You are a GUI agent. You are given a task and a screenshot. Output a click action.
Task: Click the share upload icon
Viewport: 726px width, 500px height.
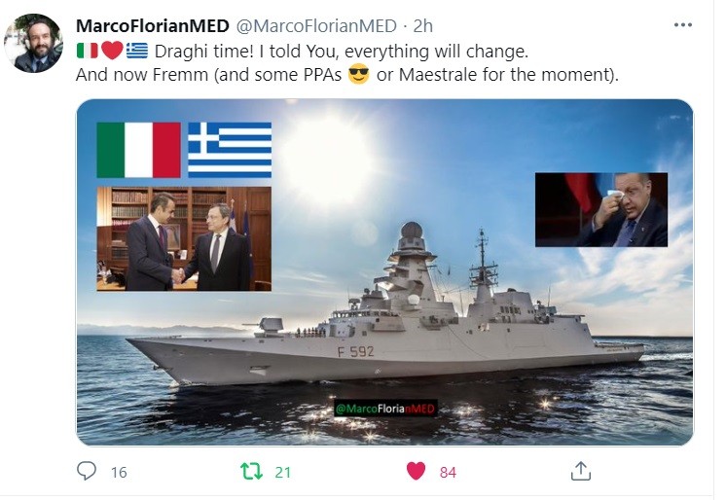(x=581, y=471)
